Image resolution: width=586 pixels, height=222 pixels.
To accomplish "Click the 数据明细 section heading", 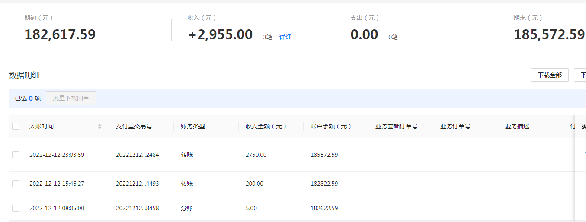I will point(24,75).
